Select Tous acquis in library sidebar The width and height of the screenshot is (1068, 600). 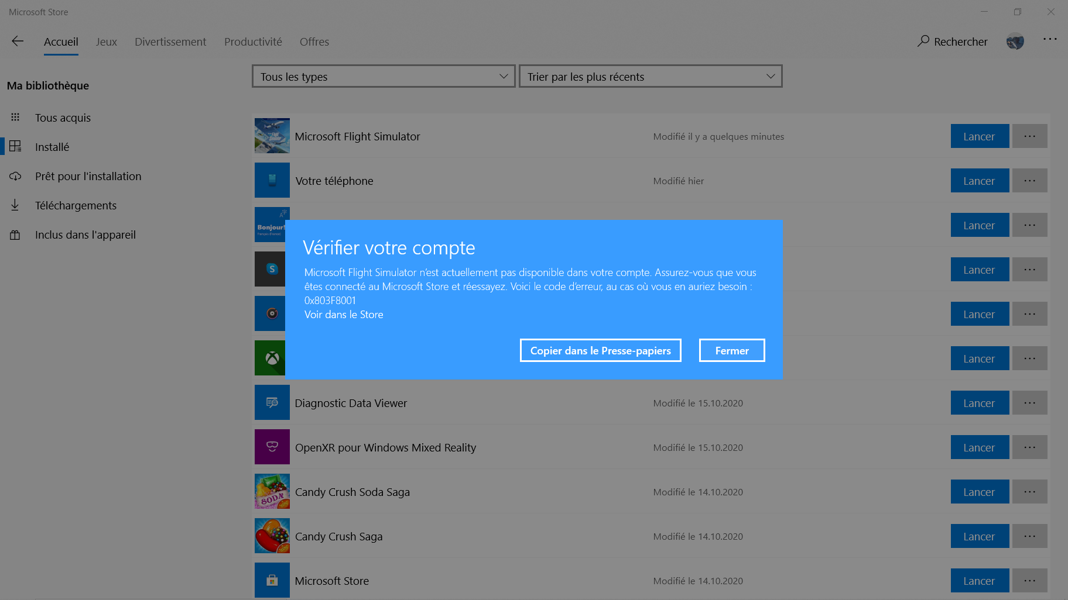tap(63, 118)
